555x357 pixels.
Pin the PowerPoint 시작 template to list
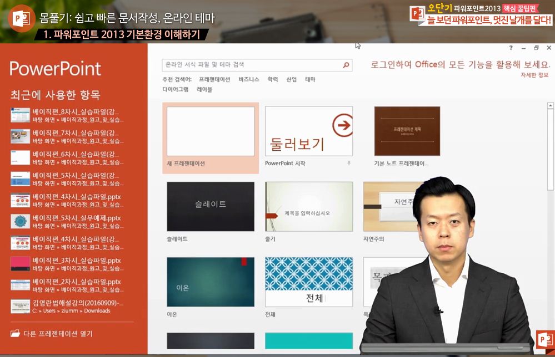(349, 163)
